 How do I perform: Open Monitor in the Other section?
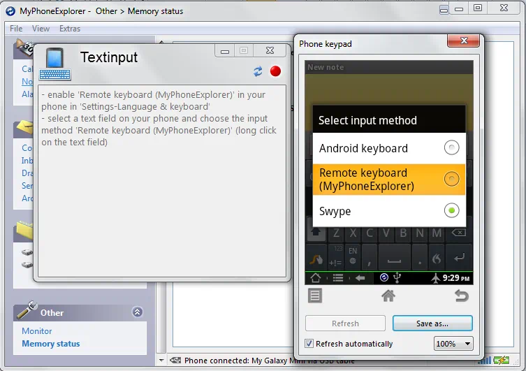pyautogui.click(x=37, y=331)
